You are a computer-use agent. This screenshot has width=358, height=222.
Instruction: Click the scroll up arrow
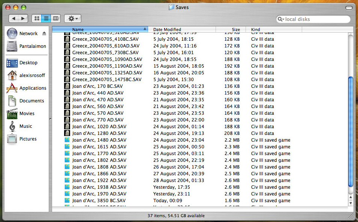pyautogui.click(x=351, y=197)
